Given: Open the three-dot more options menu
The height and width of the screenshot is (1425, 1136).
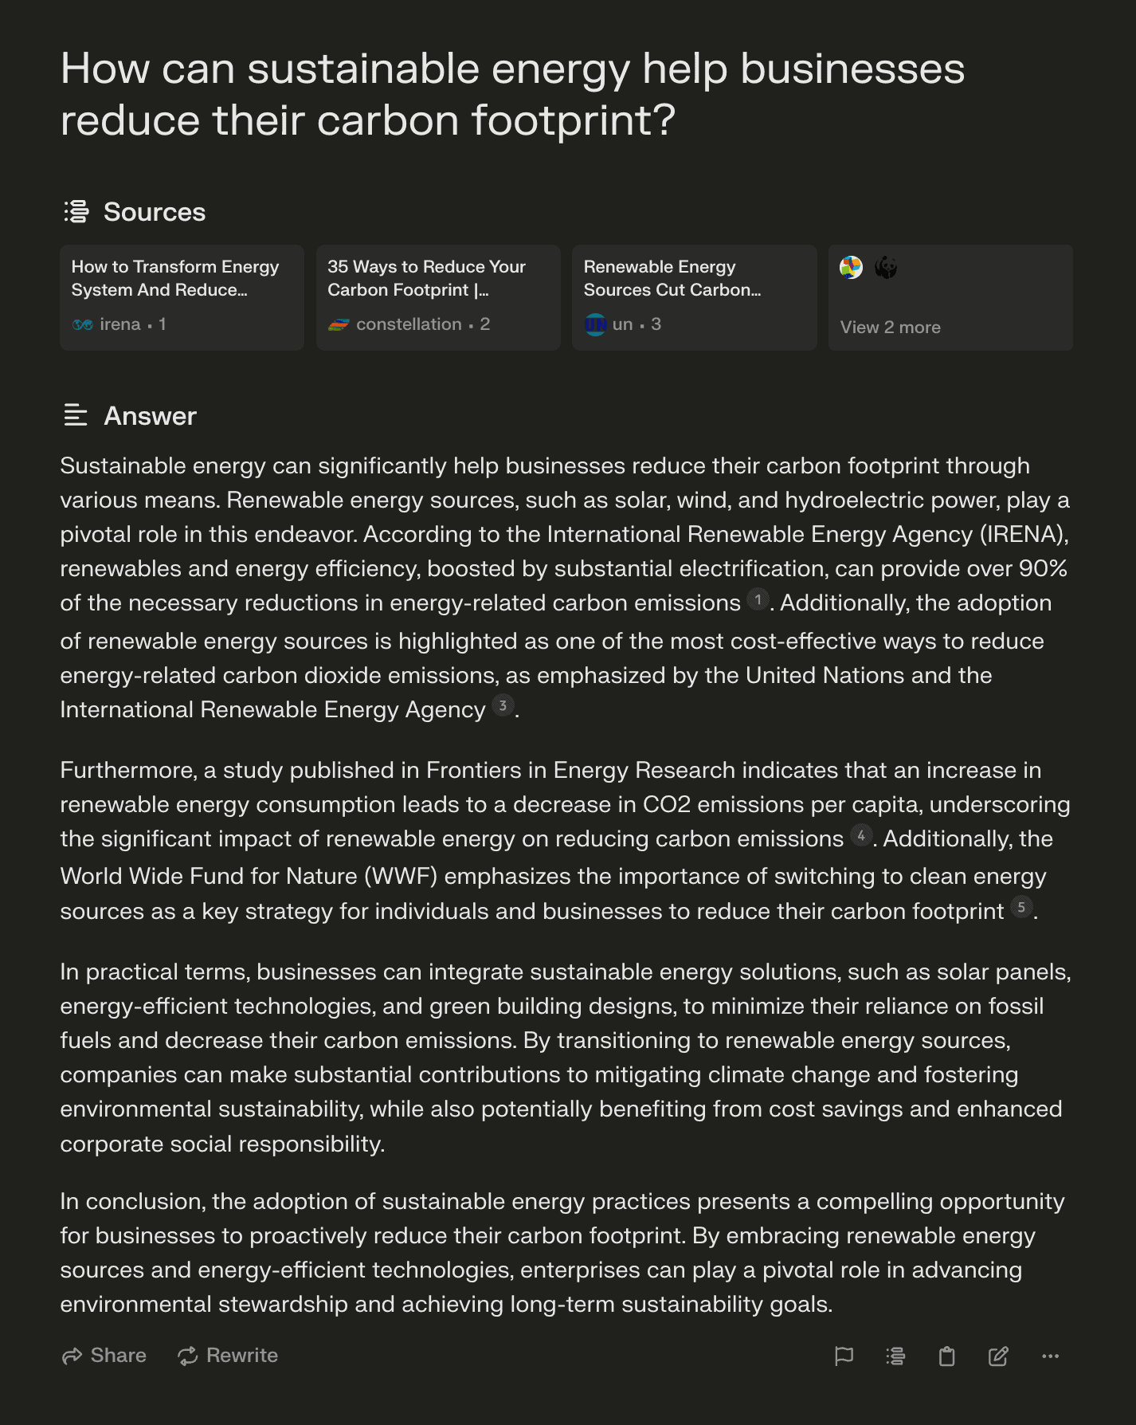Looking at the screenshot, I should tap(1051, 1356).
